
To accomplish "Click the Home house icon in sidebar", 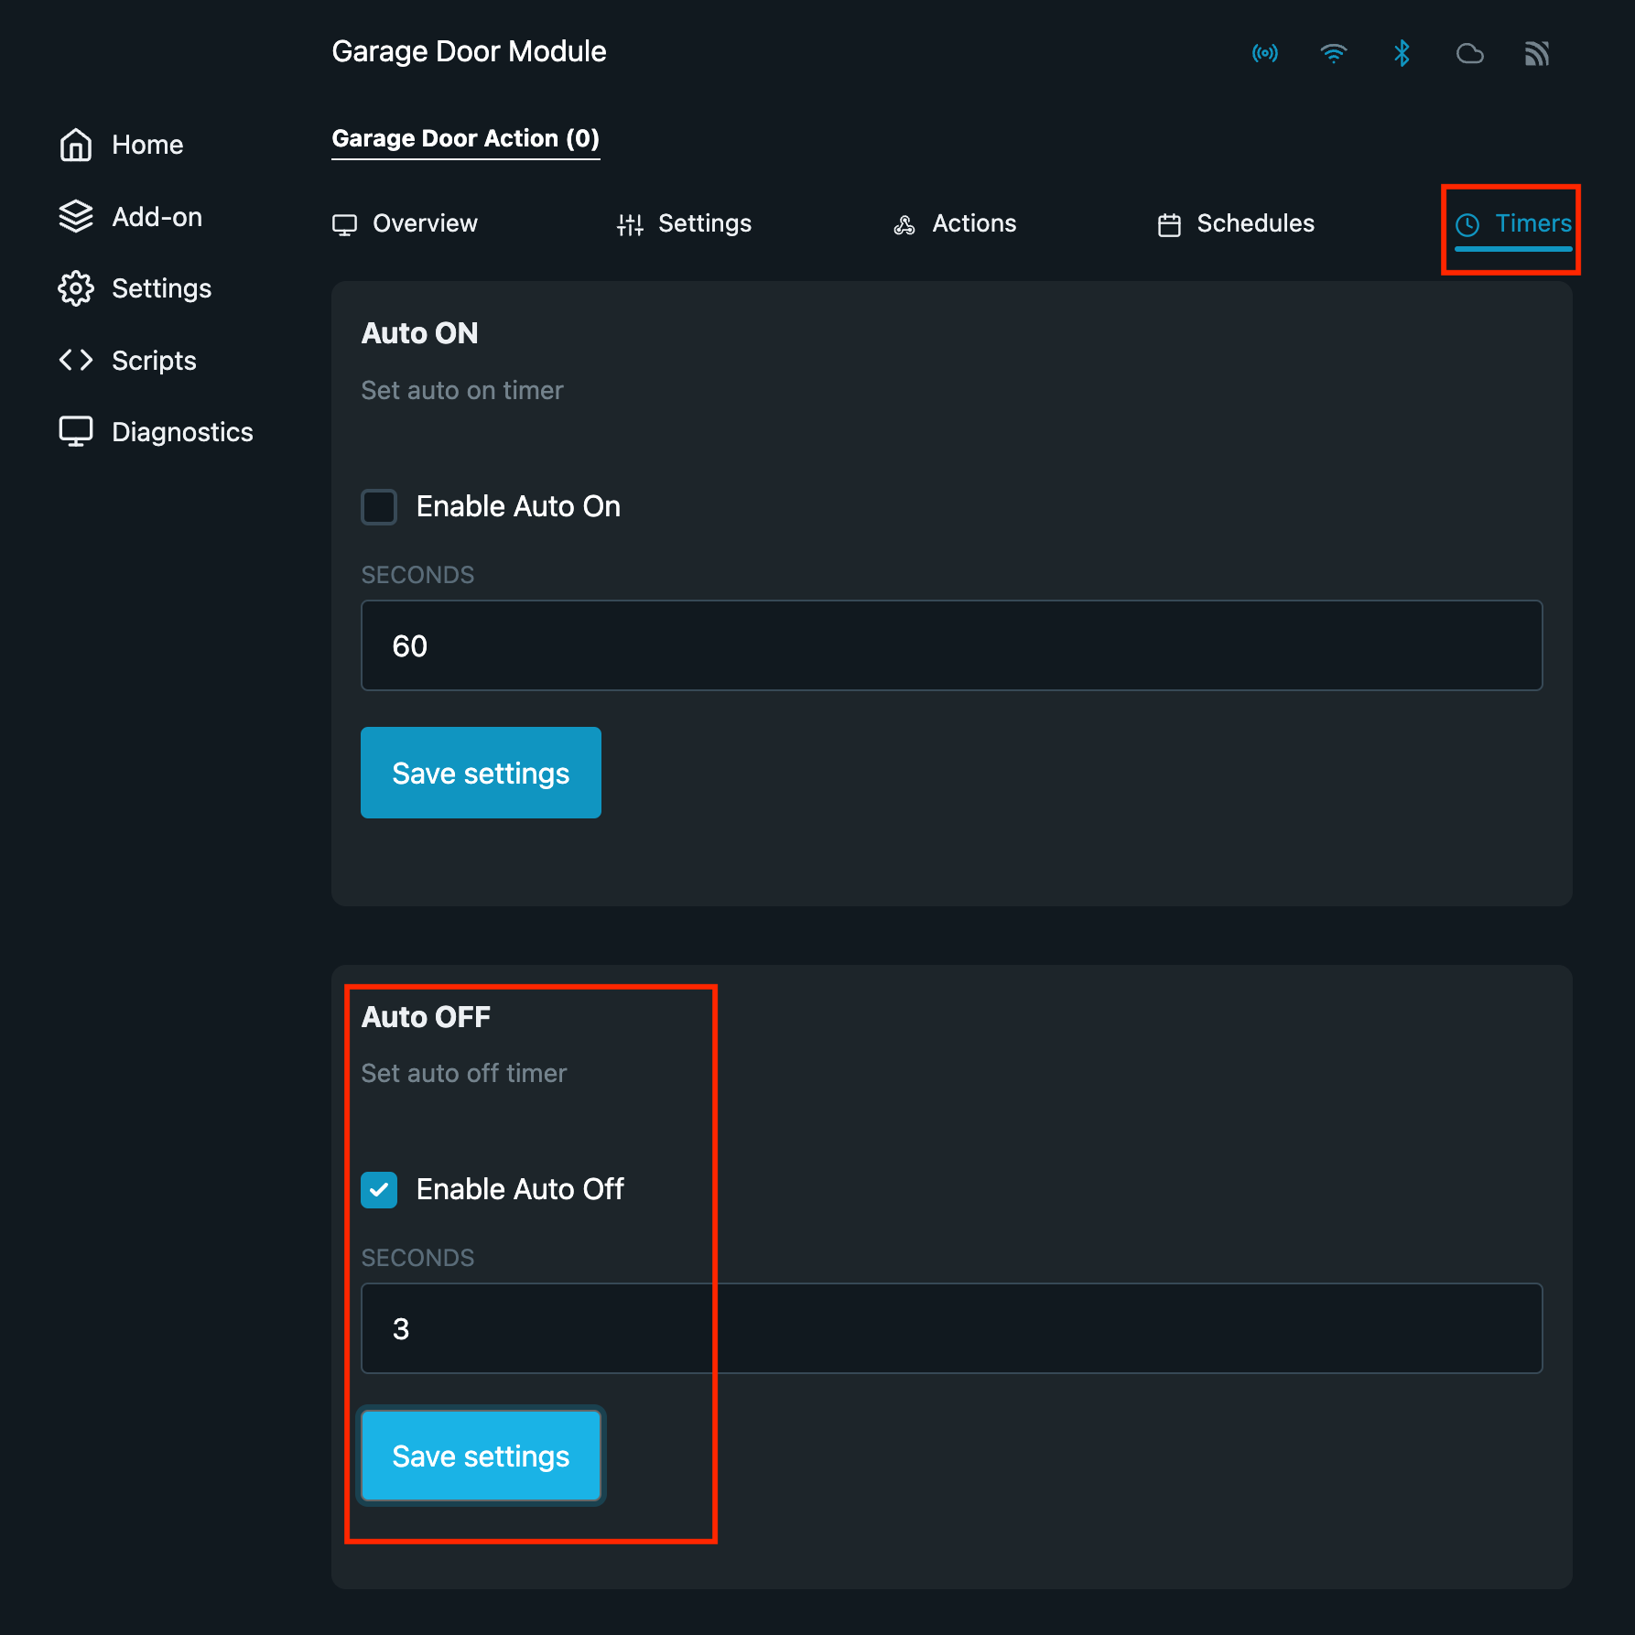I will (76, 145).
